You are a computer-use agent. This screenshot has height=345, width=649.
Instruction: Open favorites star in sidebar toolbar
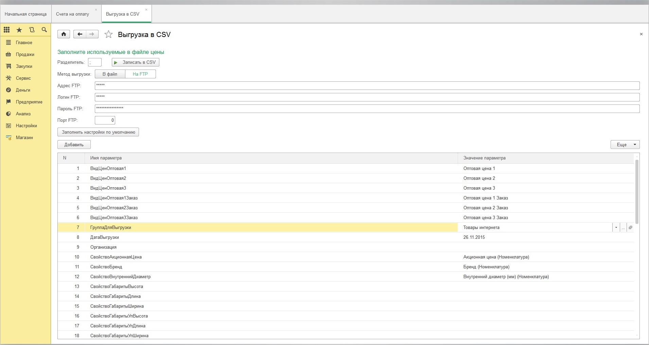19,30
